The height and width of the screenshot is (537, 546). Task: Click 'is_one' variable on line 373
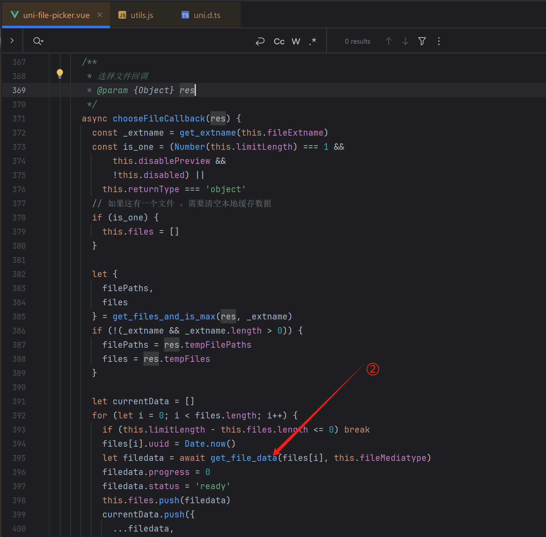(138, 147)
